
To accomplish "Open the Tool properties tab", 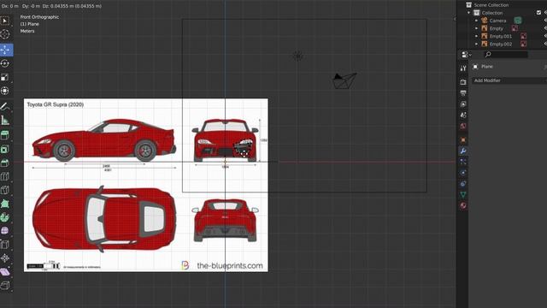I will tap(463, 68).
